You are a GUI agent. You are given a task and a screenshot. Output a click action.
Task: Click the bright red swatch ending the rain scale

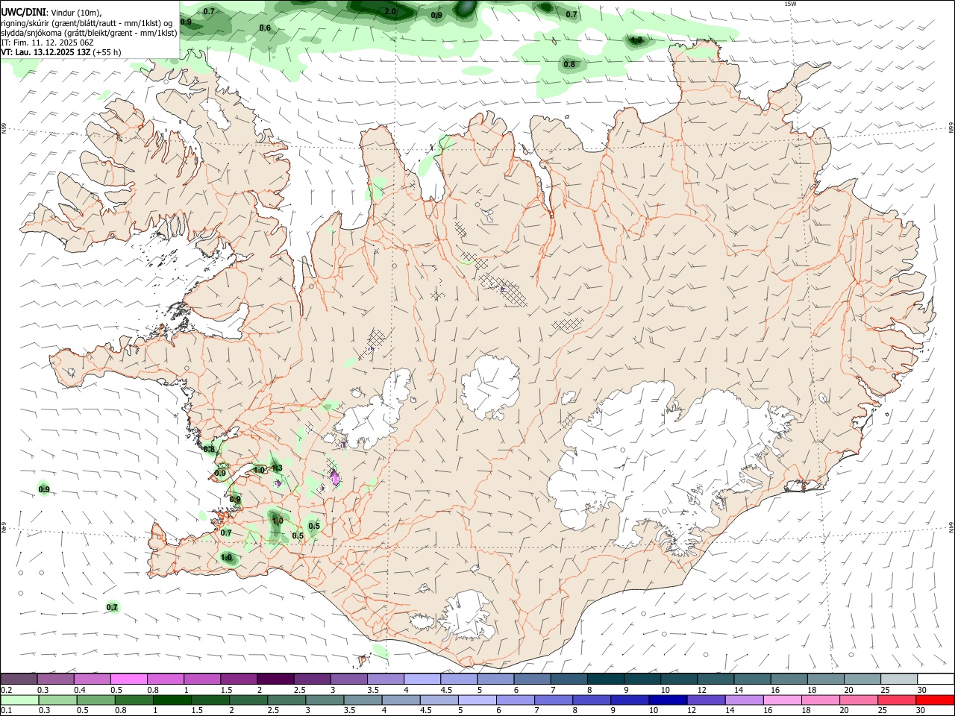coord(936,700)
